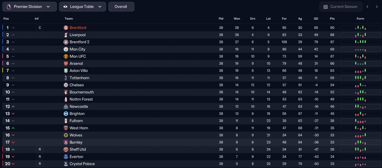The width and height of the screenshot is (382, 168).
Task: Sort table by Pts column header
Action: (x=332, y=19)
